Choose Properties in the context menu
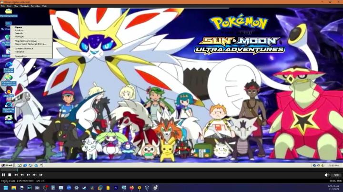The width and height of the screenshot is (343, 192). point(20,56)
